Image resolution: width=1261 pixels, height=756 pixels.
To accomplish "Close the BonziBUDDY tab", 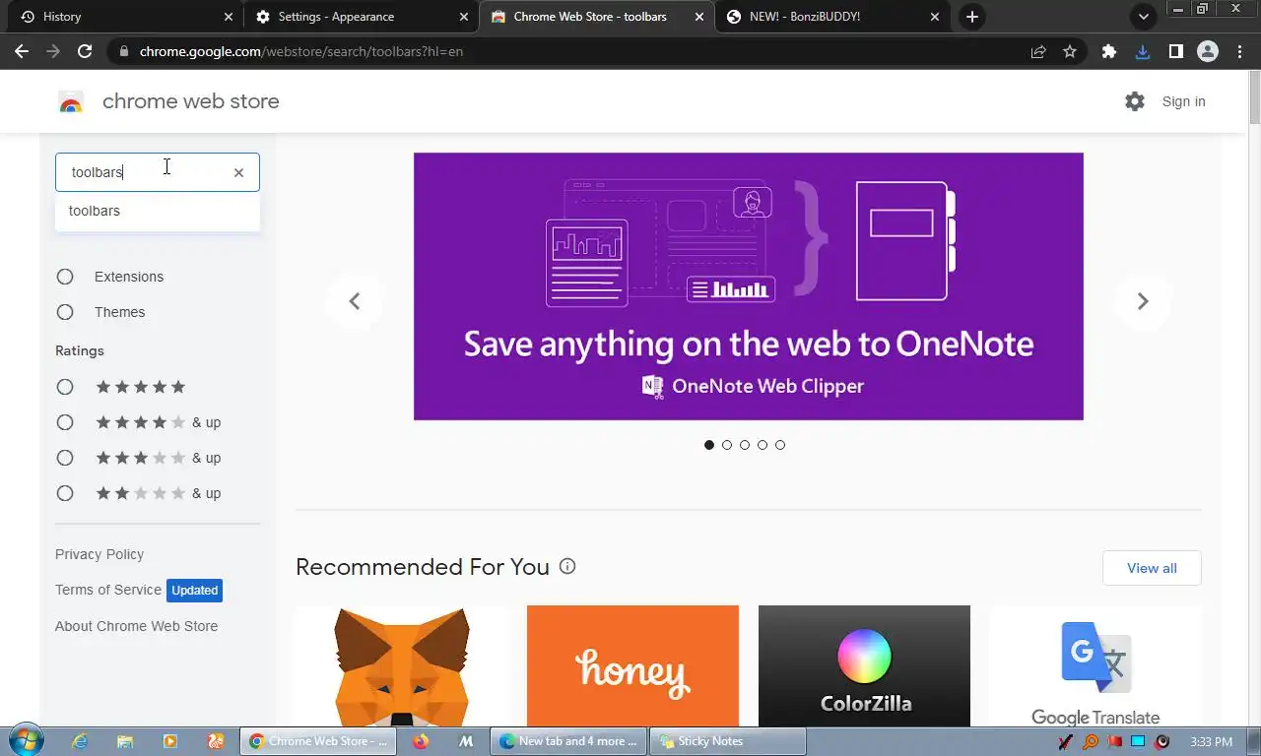I will click(935, 17).
